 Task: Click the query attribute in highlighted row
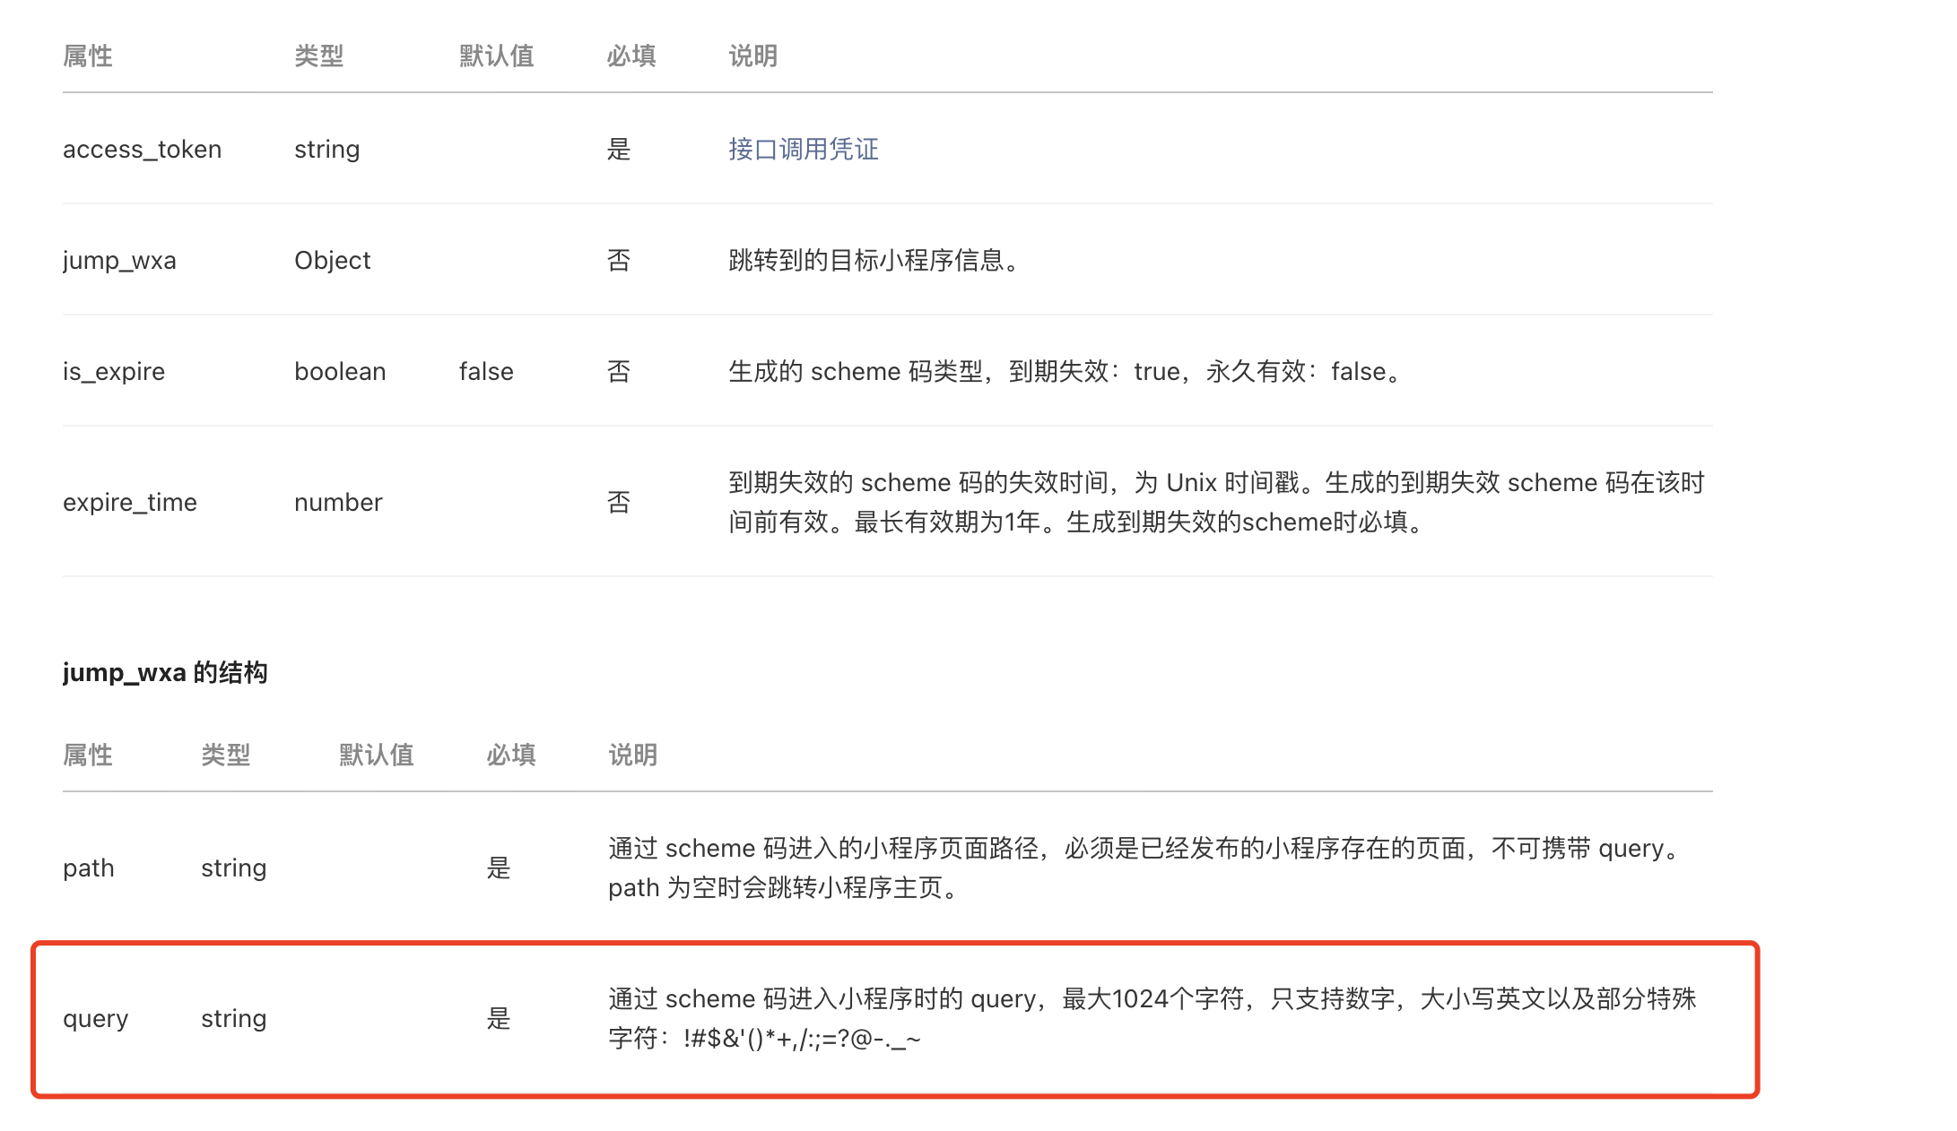coord(96,1018)
